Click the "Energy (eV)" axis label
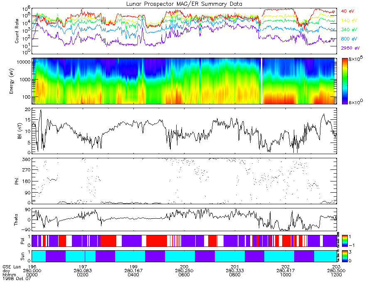This screenshot has width=374, height=290. click(11, 81)
